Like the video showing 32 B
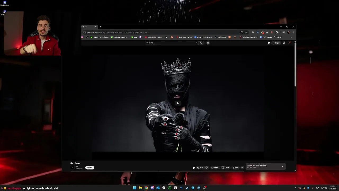Viewport: 339px width, 191px height. click(200, 168)
